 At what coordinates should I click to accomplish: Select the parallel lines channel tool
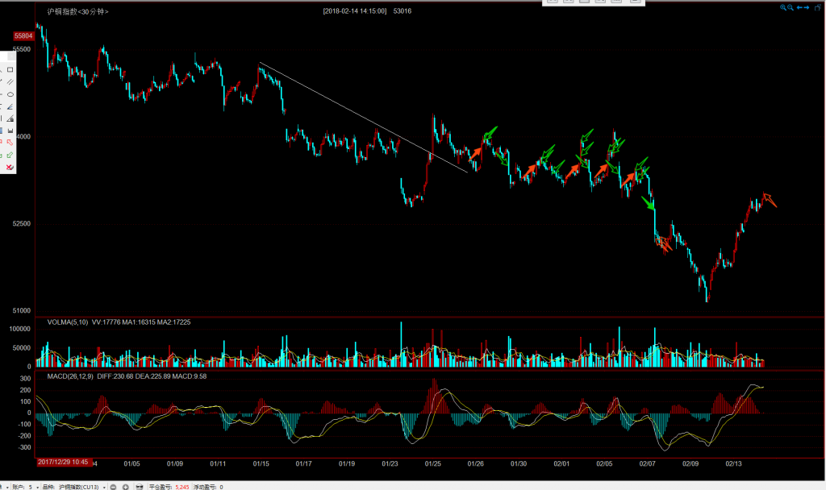pyautogui.click(x=10, y=81)
